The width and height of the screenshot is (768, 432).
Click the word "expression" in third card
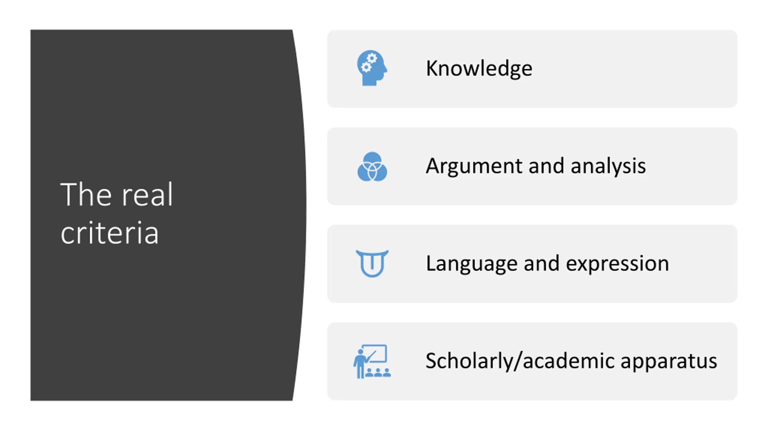(617, 264)
